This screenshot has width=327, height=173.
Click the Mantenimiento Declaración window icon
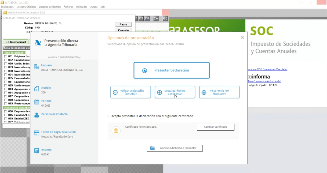click(5, 12)
